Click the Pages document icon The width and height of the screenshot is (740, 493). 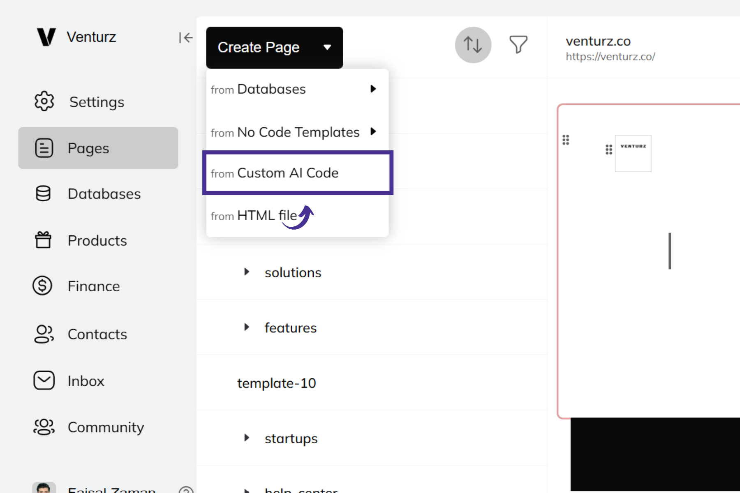tap(44, 148)
